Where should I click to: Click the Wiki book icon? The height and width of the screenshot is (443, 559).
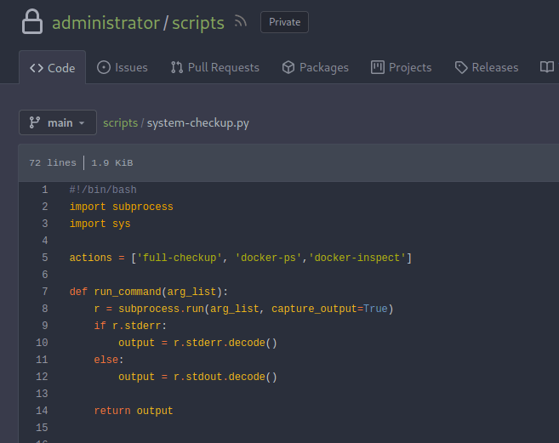coord(547,67)
